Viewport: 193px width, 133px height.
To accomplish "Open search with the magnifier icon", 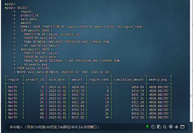I will [x=165, y=127].
